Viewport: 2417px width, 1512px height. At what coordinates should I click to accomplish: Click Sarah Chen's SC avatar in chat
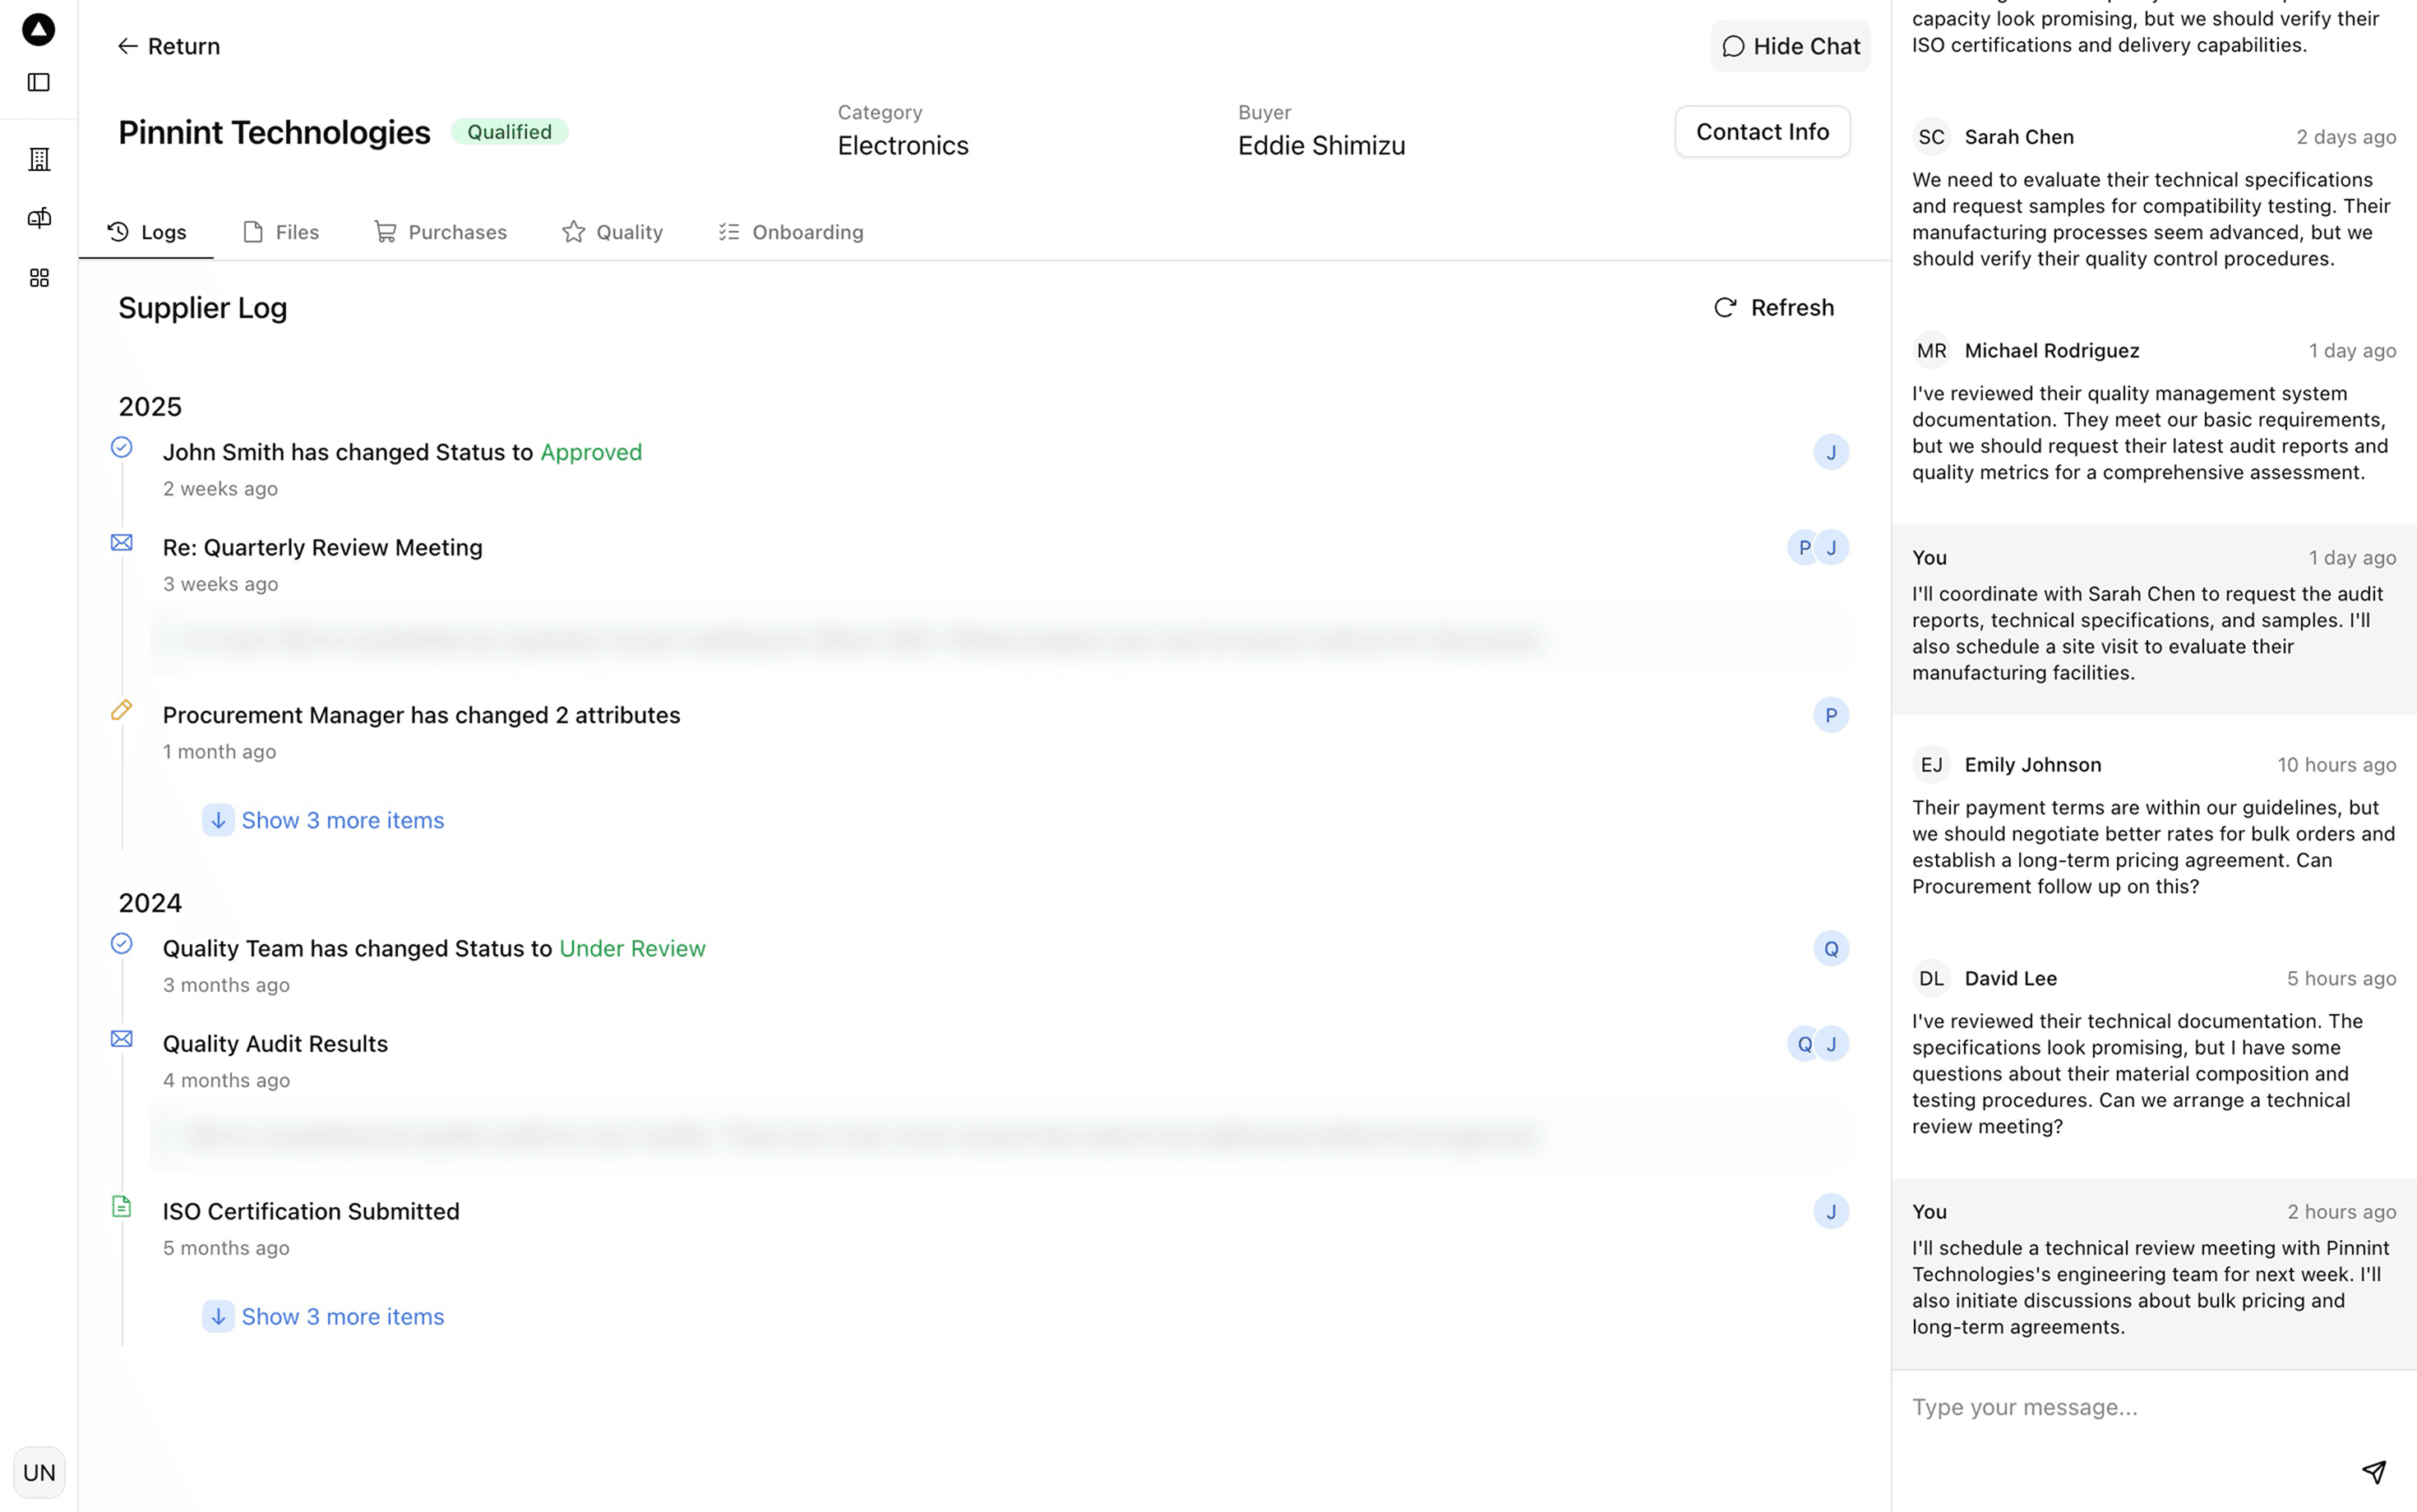coord(1931,137)
